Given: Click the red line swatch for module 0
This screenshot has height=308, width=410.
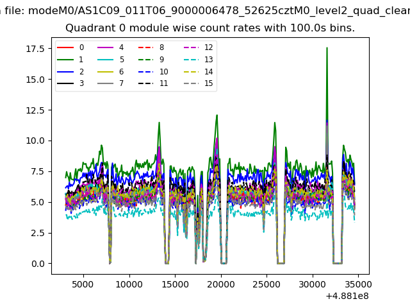Looking at the screenshot, I should tap(65, 47).
